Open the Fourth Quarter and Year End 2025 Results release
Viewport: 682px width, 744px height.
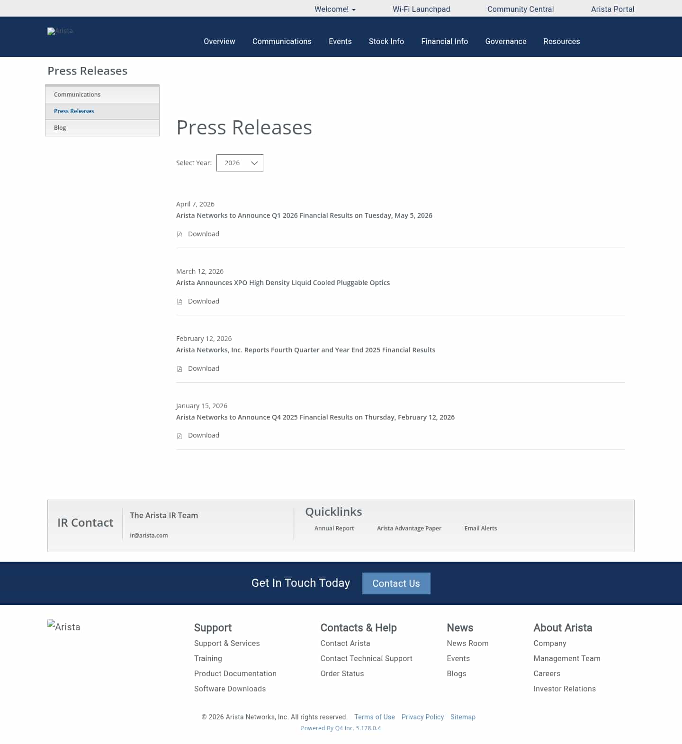pyautogui.click(x=305, y=350)
